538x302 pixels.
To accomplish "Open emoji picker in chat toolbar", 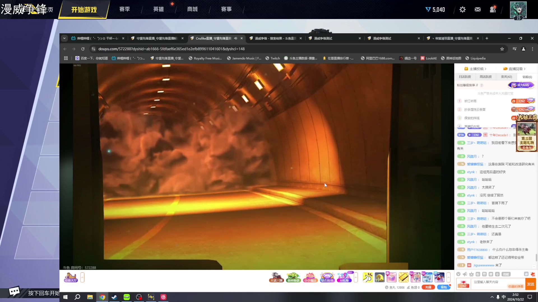I will pyautogui.click(x=458, y=274).
